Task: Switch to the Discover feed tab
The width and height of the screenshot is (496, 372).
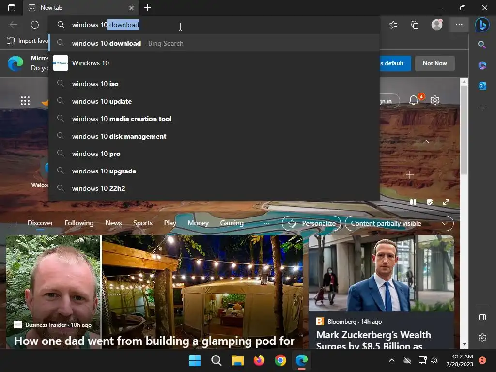Action: [x=40, y=223]
